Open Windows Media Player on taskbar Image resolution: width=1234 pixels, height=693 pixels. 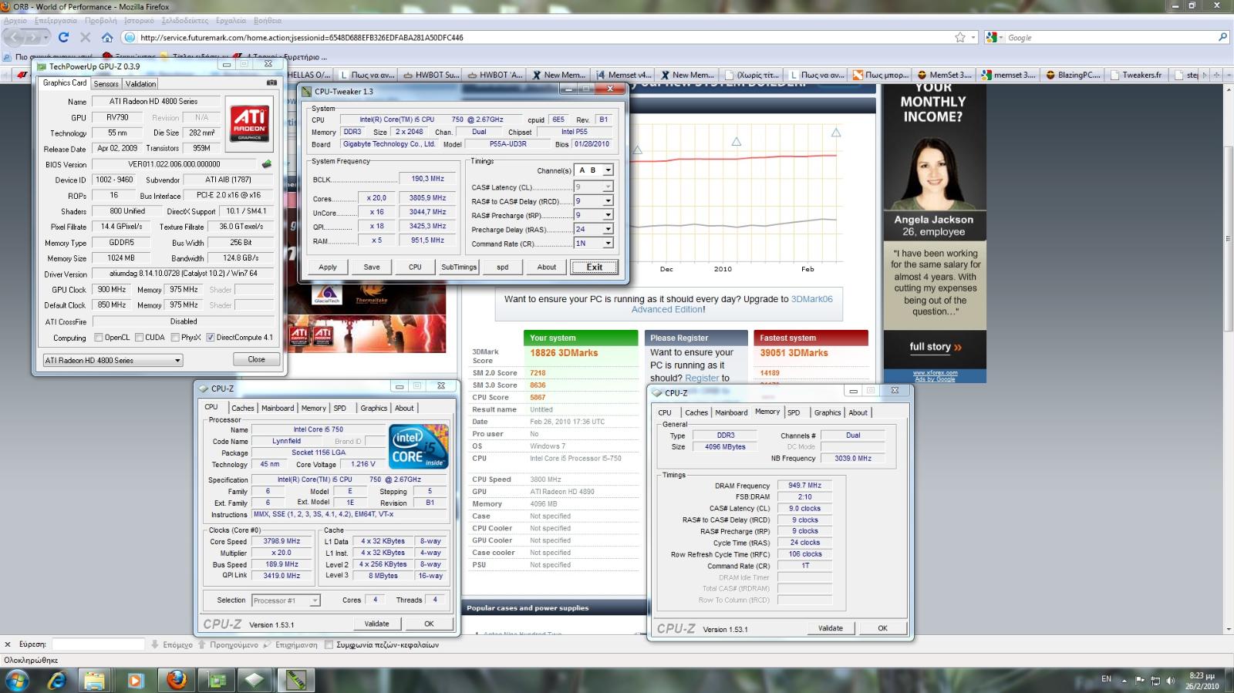(135, 680)
